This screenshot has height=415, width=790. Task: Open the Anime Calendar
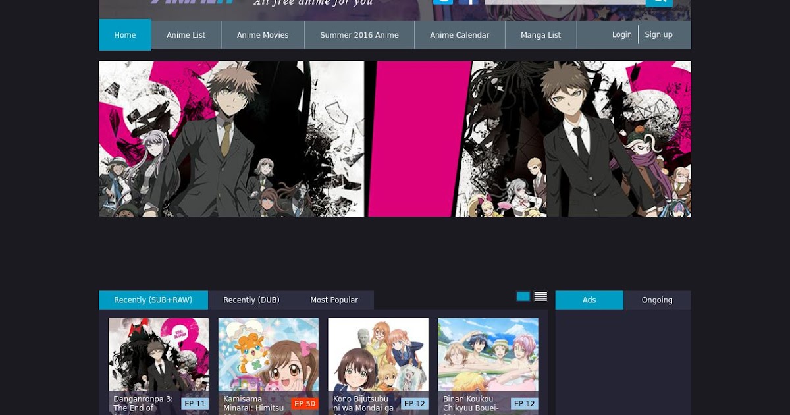(x=460, y=35)
